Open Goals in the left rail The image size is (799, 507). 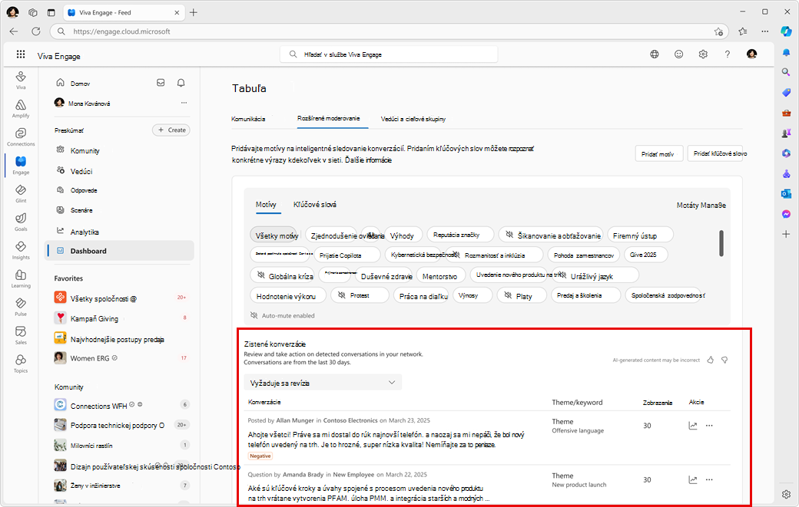21,222
